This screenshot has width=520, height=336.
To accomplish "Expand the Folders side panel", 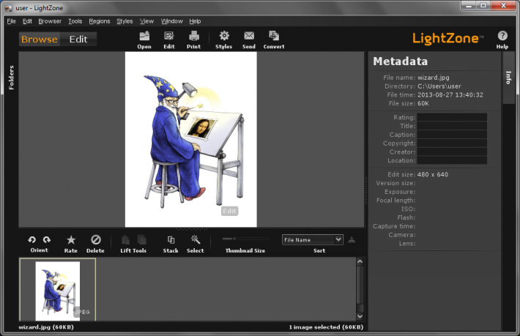I will pyautogui.click(x=11, y=78).
